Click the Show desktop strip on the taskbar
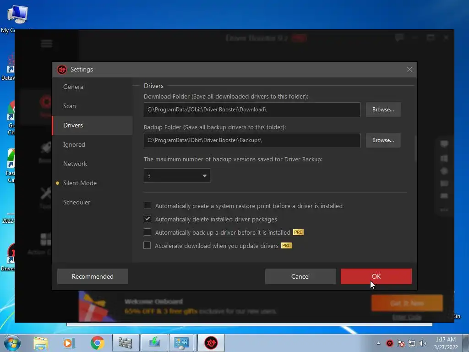469x352 pixels. click(466, 343)
